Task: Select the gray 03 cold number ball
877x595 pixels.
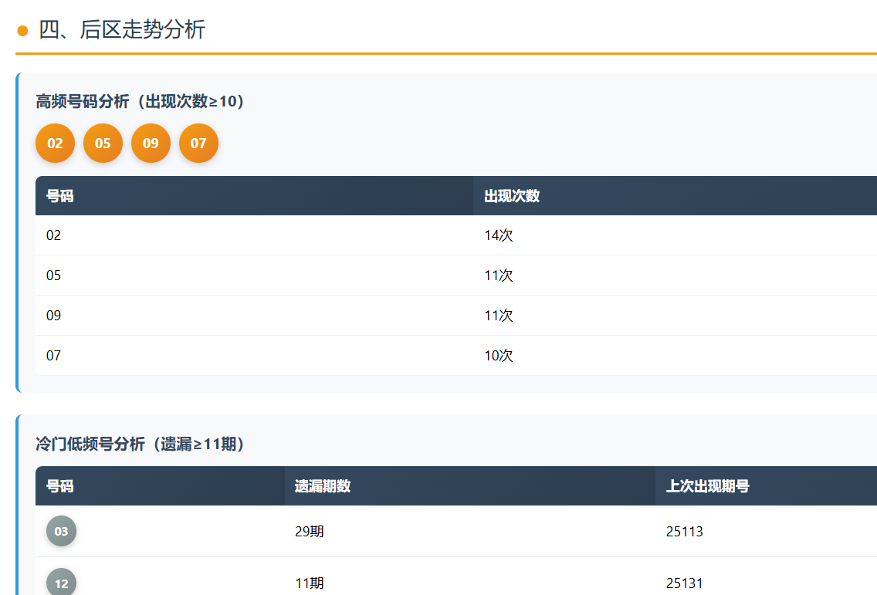Action: click(61, 531)
